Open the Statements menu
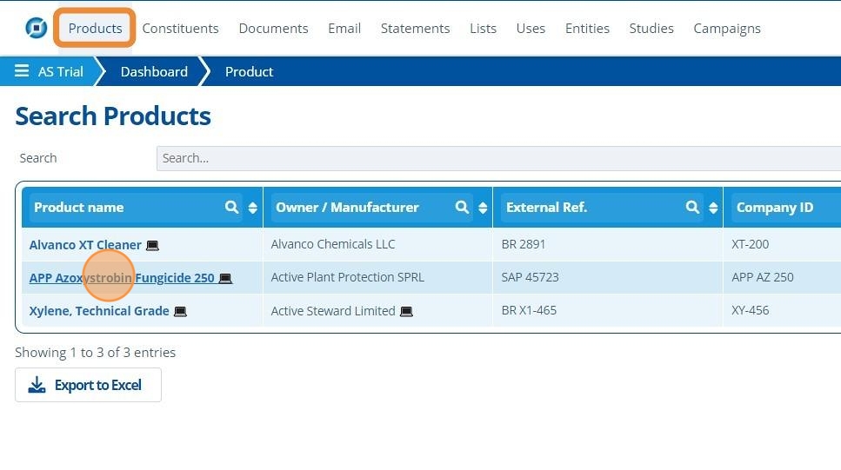 [x=415, y=28]
